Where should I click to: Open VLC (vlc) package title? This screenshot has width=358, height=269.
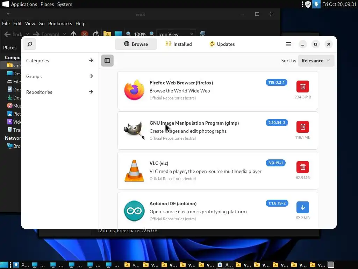(x=159, y=163)
